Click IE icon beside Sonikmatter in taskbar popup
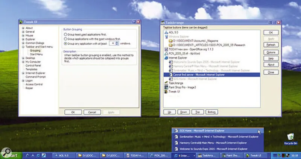Image resolution: width=301 pixels, height=159 pixels. tap(176, 137)
